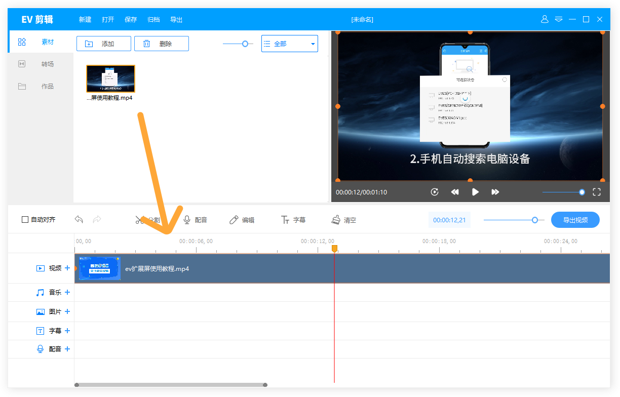Click the redo arrow icon

tap(96, 219)
